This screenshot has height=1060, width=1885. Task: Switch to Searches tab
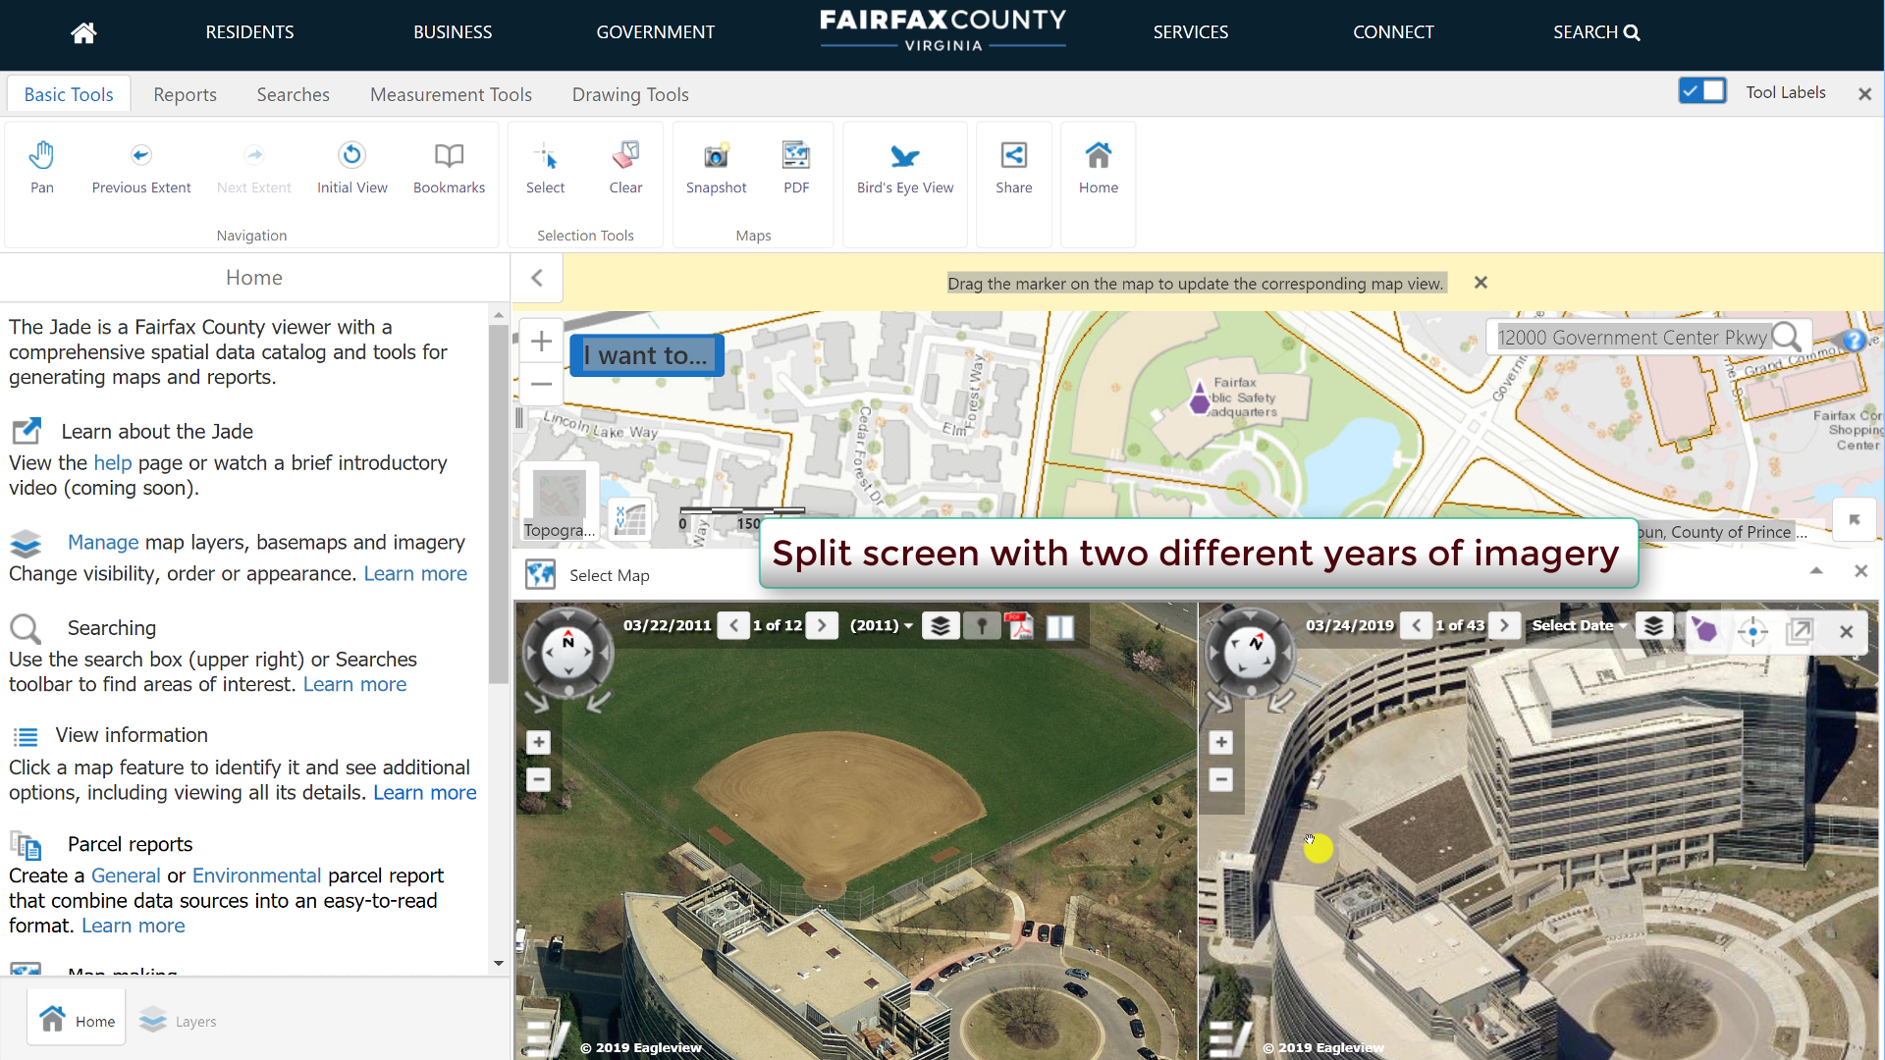[293, 94]
